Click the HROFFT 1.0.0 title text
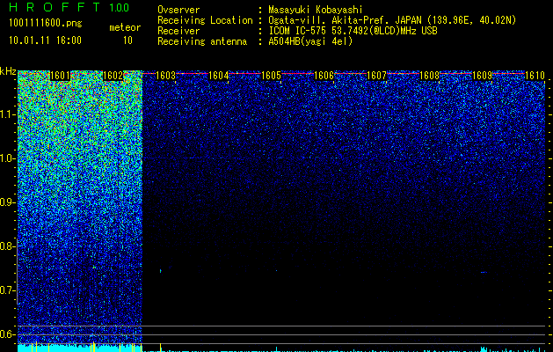This screenshot has width=553, height=352. click(x=69, y=7)
